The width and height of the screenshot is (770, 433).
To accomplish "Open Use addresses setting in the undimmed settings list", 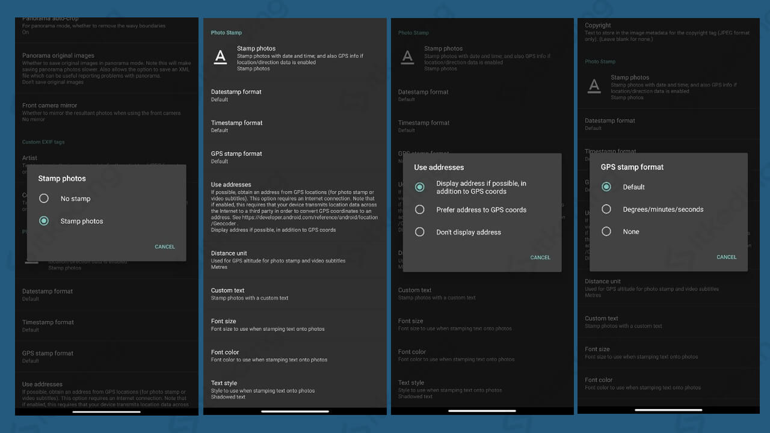I will tap(295, 207).
